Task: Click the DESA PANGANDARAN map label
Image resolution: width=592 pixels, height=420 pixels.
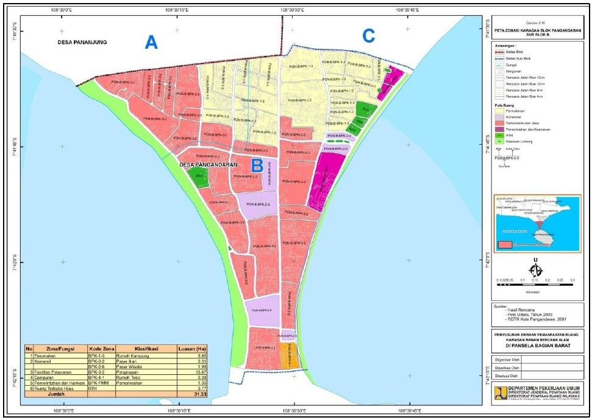Action: (x=209, y=165)
